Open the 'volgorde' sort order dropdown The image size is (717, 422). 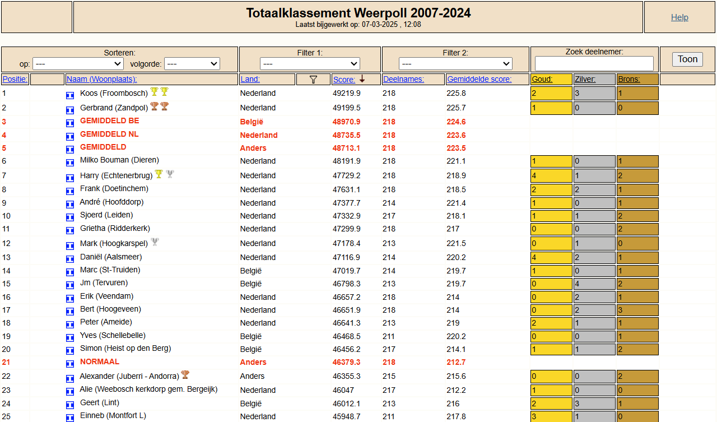192,64
